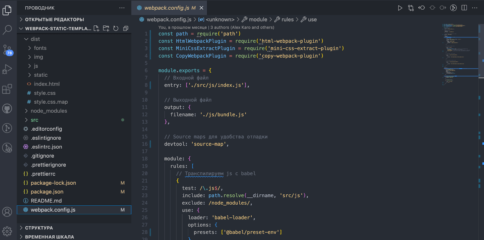Open the GitHub panel in activity bar

point(7,109)
